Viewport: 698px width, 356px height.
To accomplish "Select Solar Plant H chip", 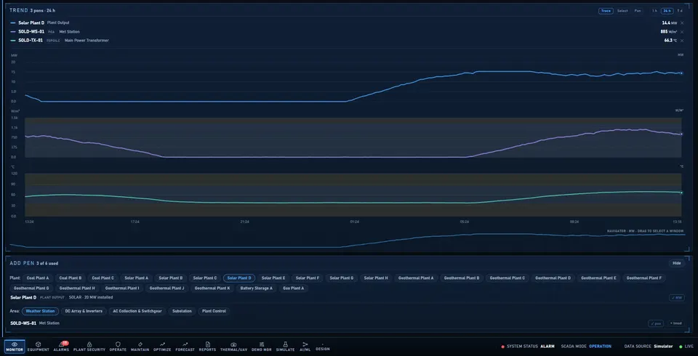I will coord(376,278).
